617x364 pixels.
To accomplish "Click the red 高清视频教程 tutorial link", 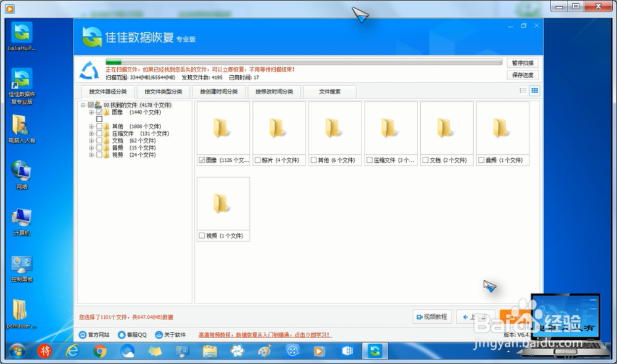I will [265, 335].
